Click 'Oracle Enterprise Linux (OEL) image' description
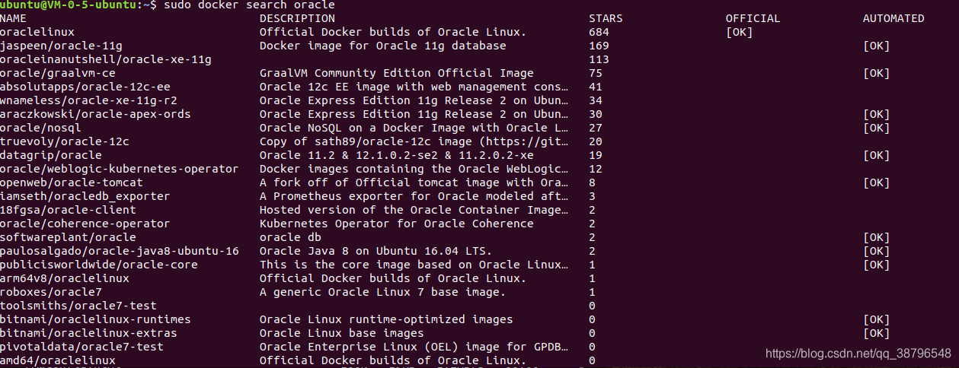Image resolution: width=959 pixels, height=368 pixels. click(414, 347)
